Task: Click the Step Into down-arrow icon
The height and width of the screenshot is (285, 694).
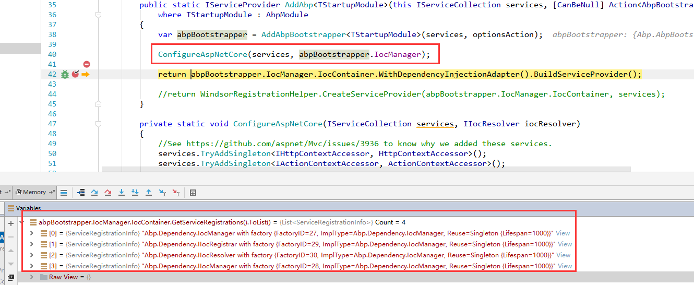Action: click(x=122, y=192)
